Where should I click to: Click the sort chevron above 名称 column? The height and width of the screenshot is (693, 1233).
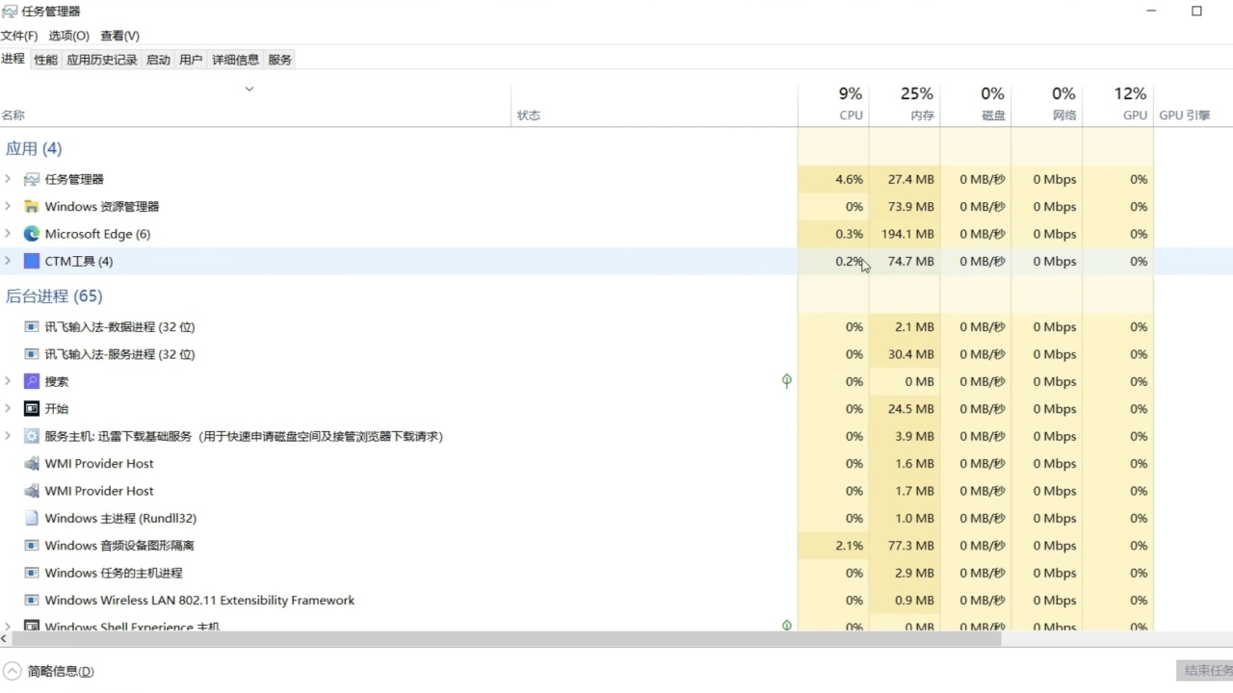coord(249,90)
